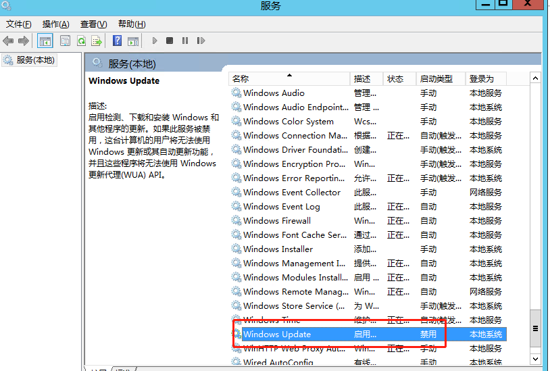Click the gear icon of Windows Audio
The height and width of the screenshot is (371, 550).
(236, 93)
